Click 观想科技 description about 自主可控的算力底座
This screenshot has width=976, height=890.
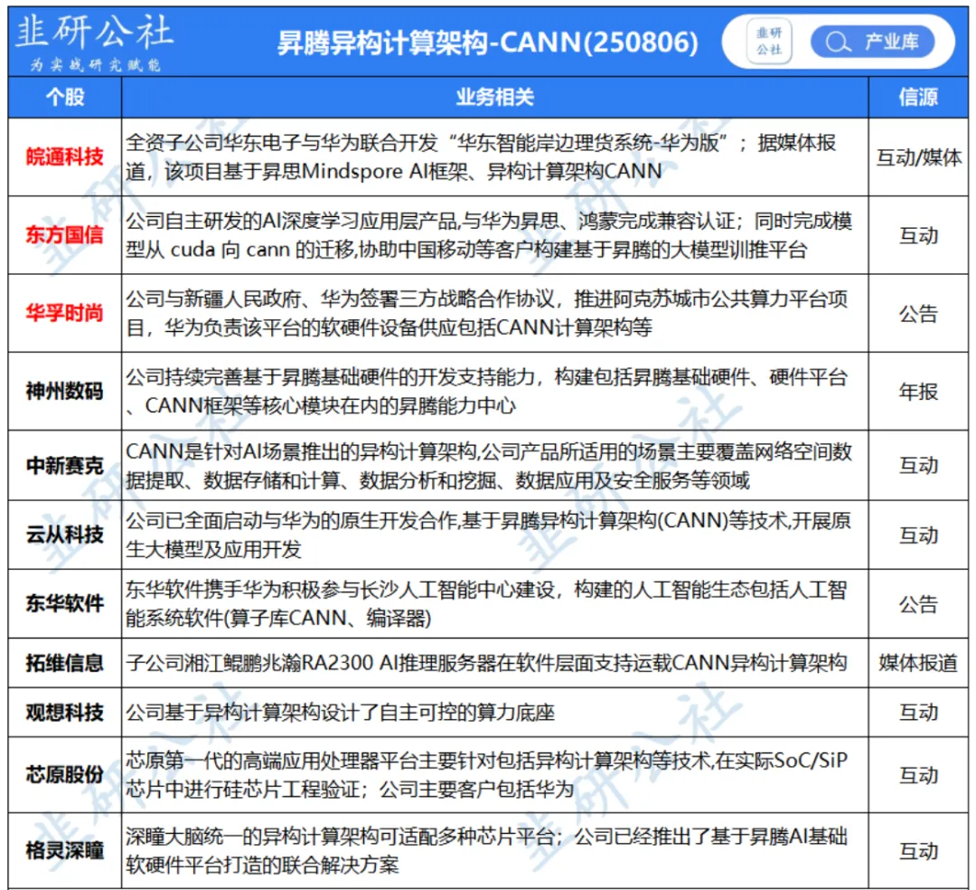pyautogui.click(x=340, y=713)
